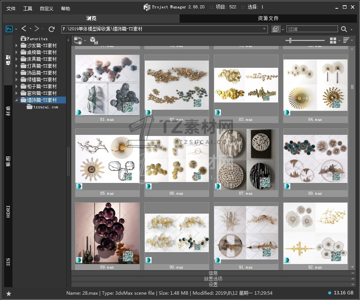Go forward with the right arrow
Image resolution: width=360 pixels, height=300 pixels.
(37, 29)
